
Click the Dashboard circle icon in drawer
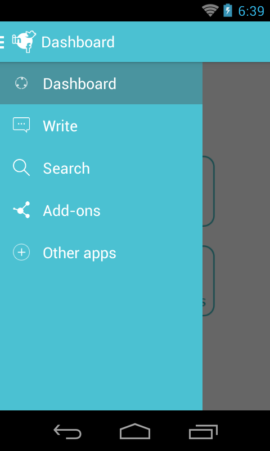click(21, 83)
